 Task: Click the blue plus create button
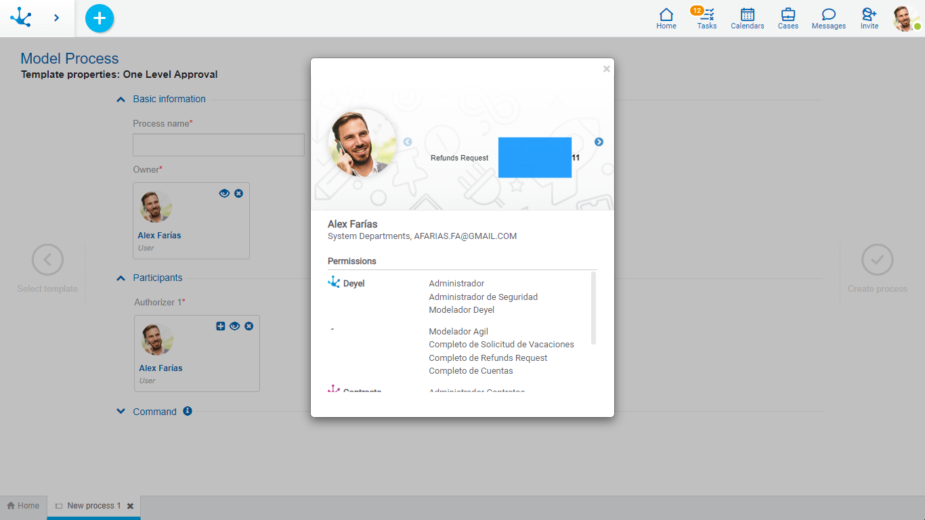(x=100, y=18)
